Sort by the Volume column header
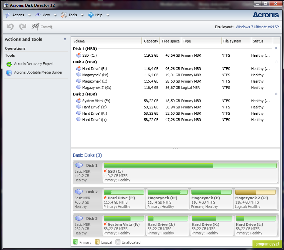The width and height of the screenshot is (284, 250). coord(106,41)
